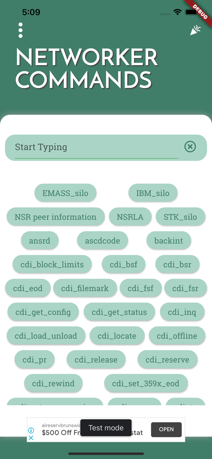Viewport: 212px width, 459px height.
Task: Select the EMASS_silo command chip
Action: (x=65, y=193)
